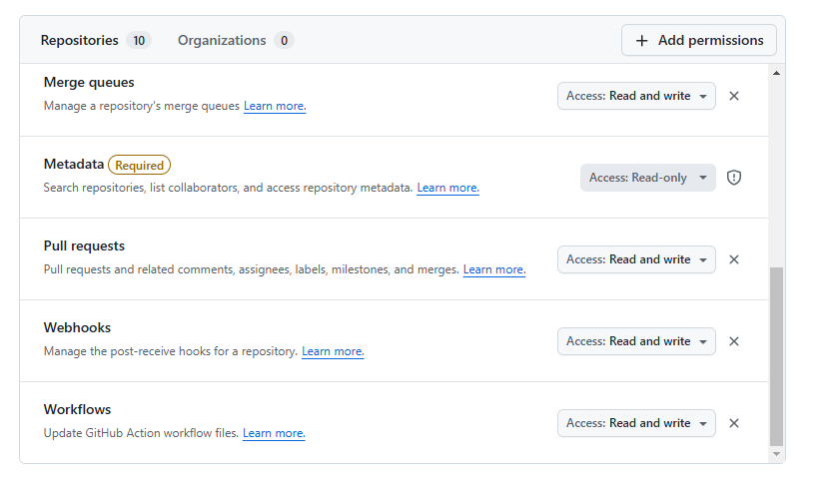Open Learn more link for Metadata
The image size is (828, 481).
pos(447,188)
